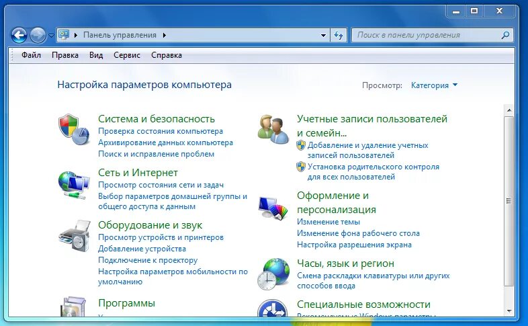528x326 pixels.
Task: Open Установка родительского контроля для всех пользователей
Action: tap(373, 172)
